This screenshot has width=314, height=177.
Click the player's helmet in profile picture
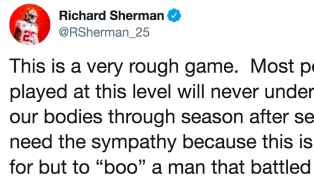[31, 14]
